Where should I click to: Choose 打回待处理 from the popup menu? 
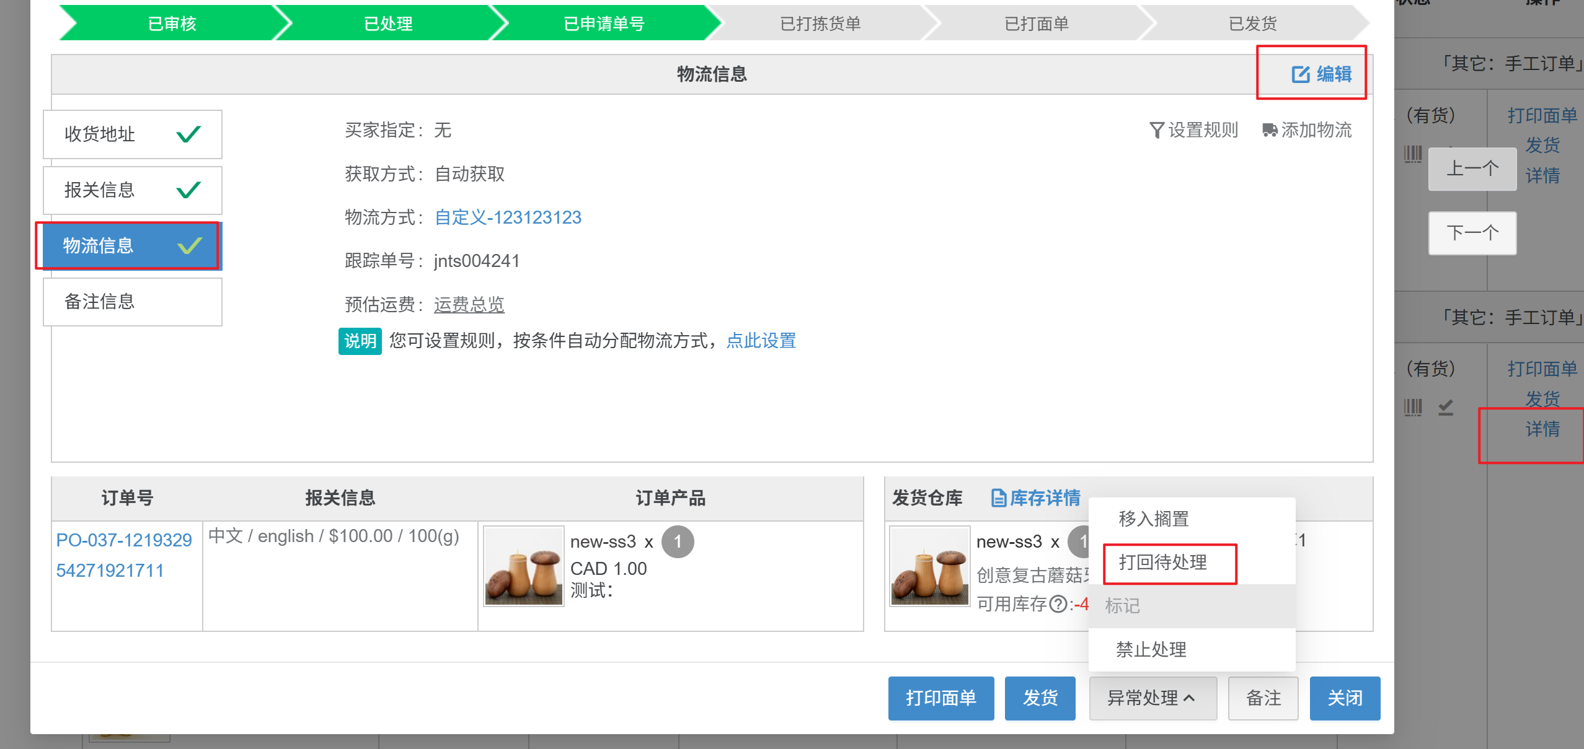1163,563
